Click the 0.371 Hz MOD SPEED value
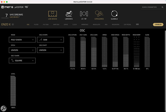The width and height of the screenshot is (166, 112). [115, 69]
